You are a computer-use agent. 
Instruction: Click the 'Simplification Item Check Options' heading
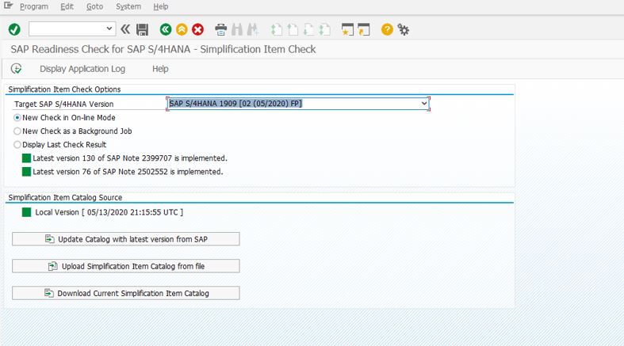[x=64, y=89]
